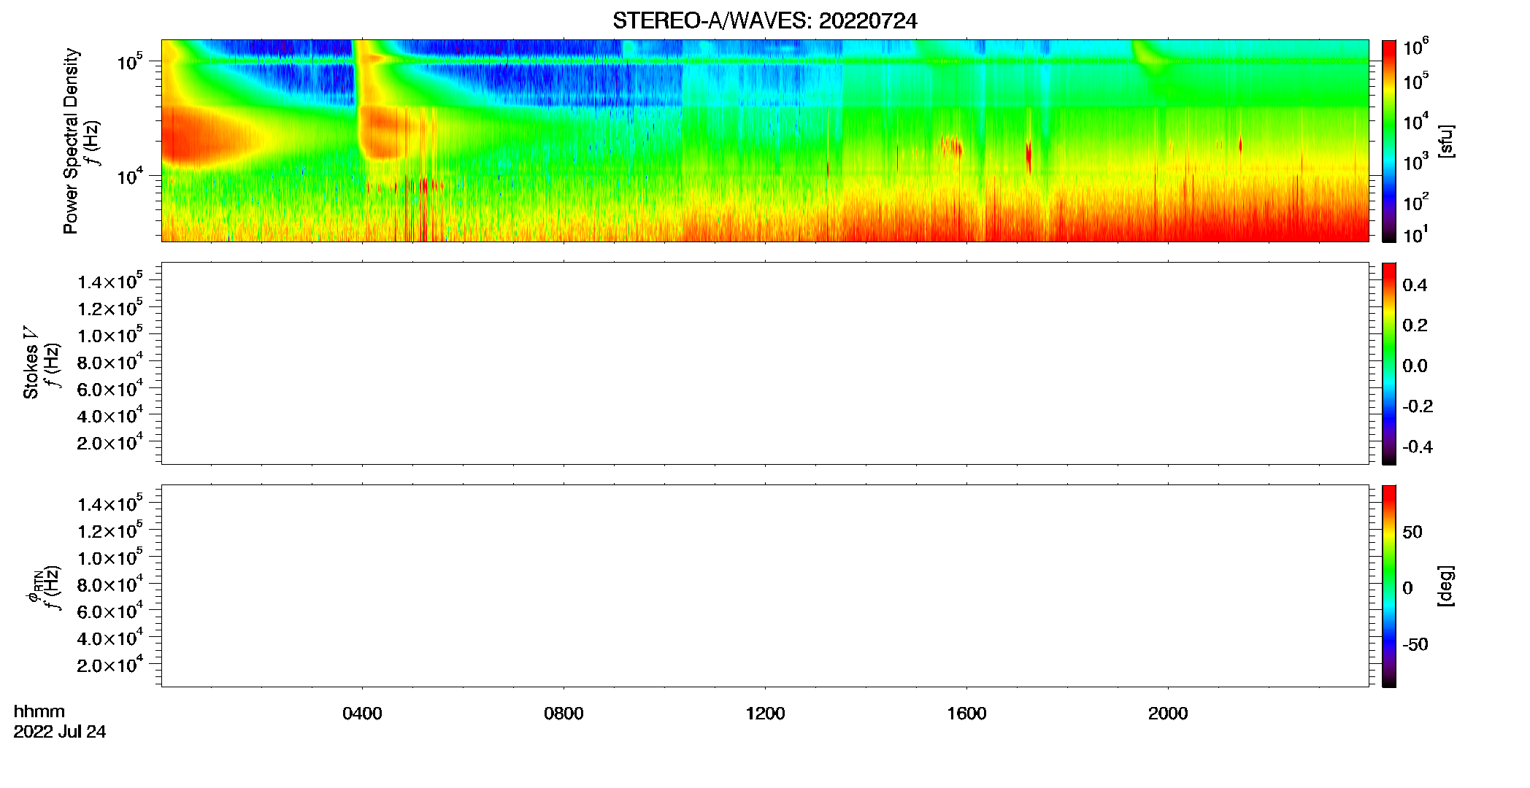This screenshot has height=788, width=1530.
Task: Click the -0.4 tick on the Stokes color bar
Action: (1418, 447)
